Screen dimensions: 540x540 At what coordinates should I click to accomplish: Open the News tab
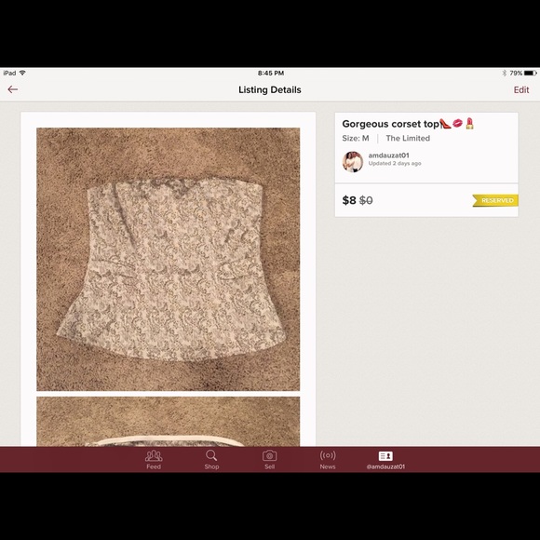[x=328, y=460]
